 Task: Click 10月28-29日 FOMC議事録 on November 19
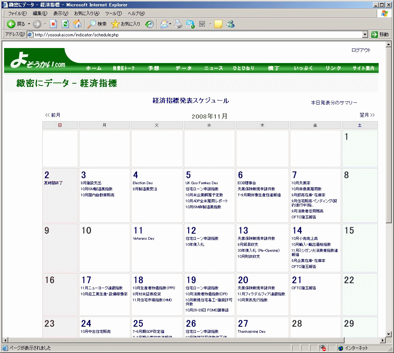[x=207, y=310]
